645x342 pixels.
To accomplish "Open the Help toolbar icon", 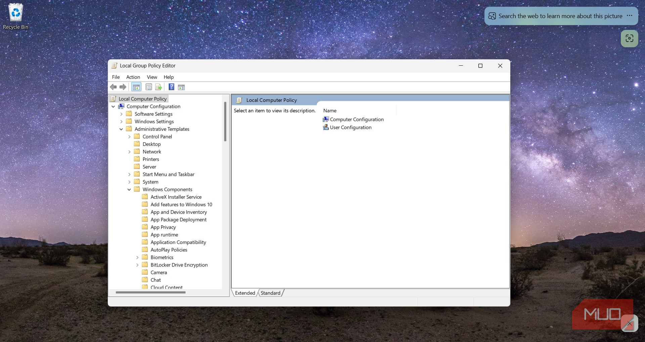I will 171,87.
